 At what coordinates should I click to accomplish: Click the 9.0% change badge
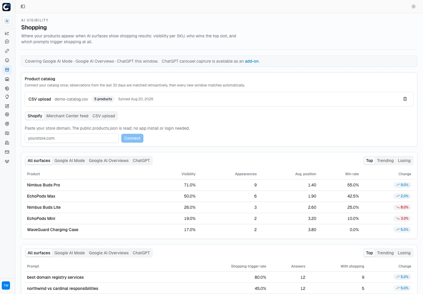[402, 185]
